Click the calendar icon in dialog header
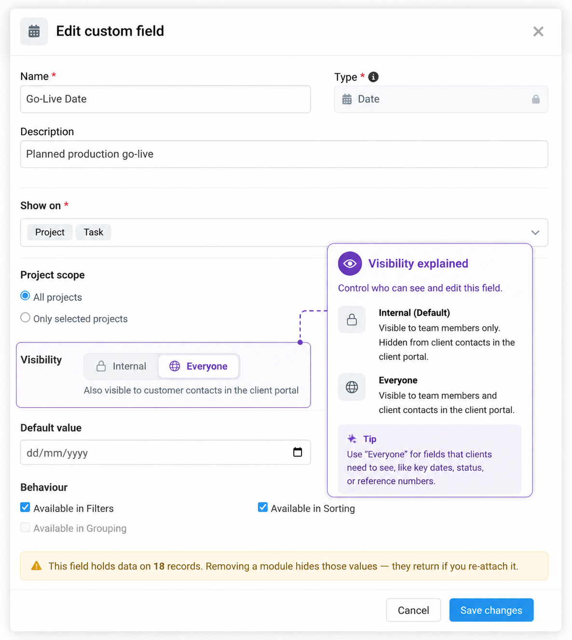Image resolution: width=572 pixels, height=640 pixels. (34, 31)
